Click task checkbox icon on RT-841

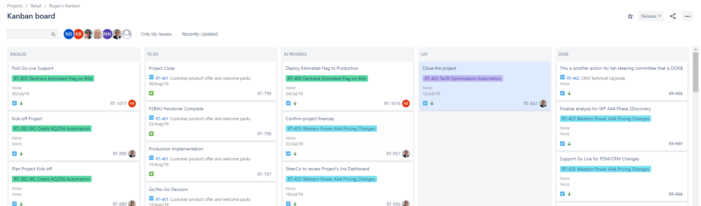pos(425,103)
